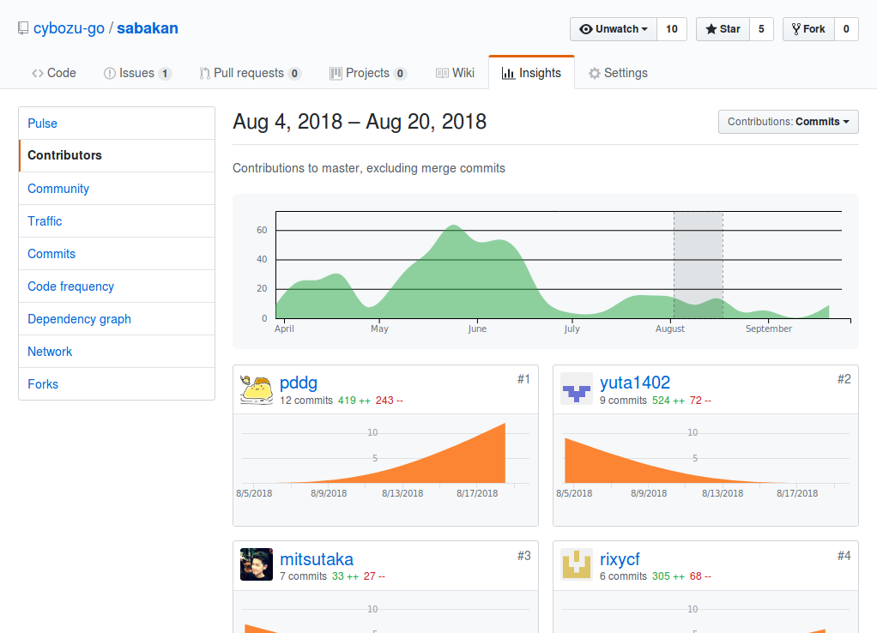
Task: Expand the Contributions: Commits dropdown
Action: 788,122
